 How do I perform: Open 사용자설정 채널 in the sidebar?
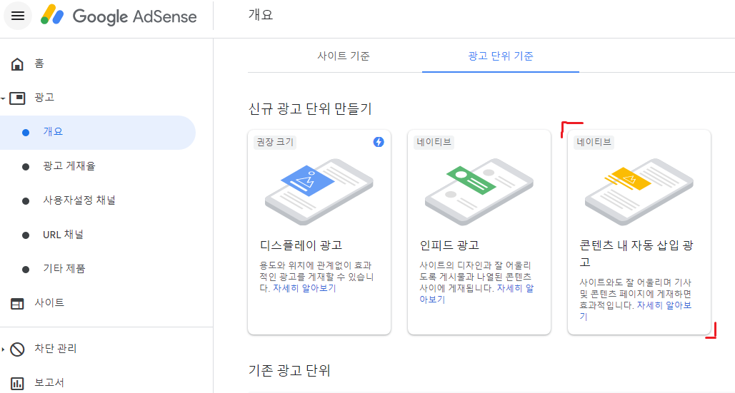(79, 200)
